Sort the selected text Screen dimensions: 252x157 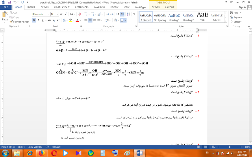pos(128,14)
